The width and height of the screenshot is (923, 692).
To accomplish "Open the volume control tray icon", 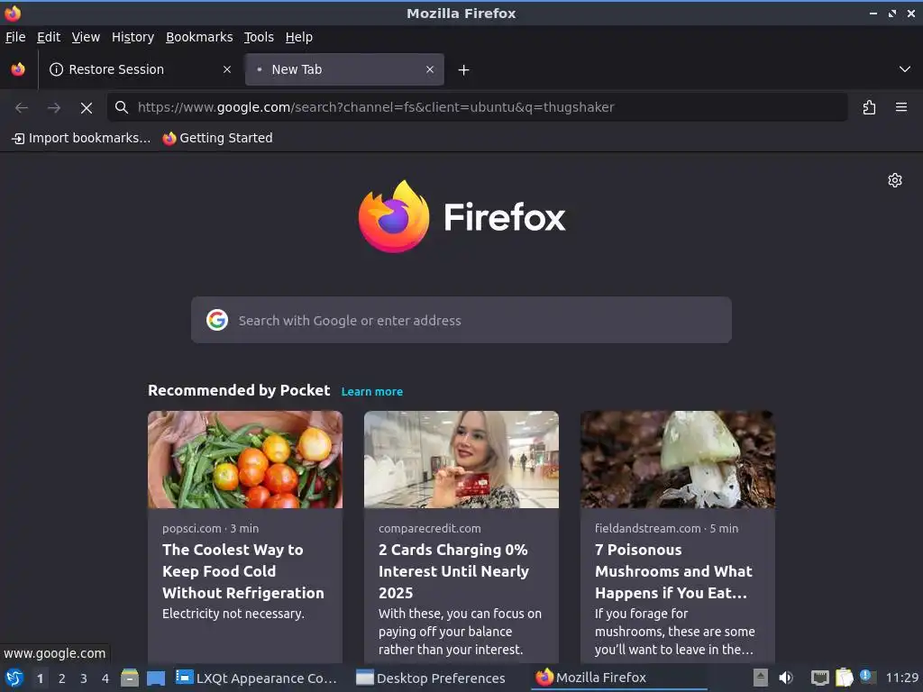I will (786, 678).
